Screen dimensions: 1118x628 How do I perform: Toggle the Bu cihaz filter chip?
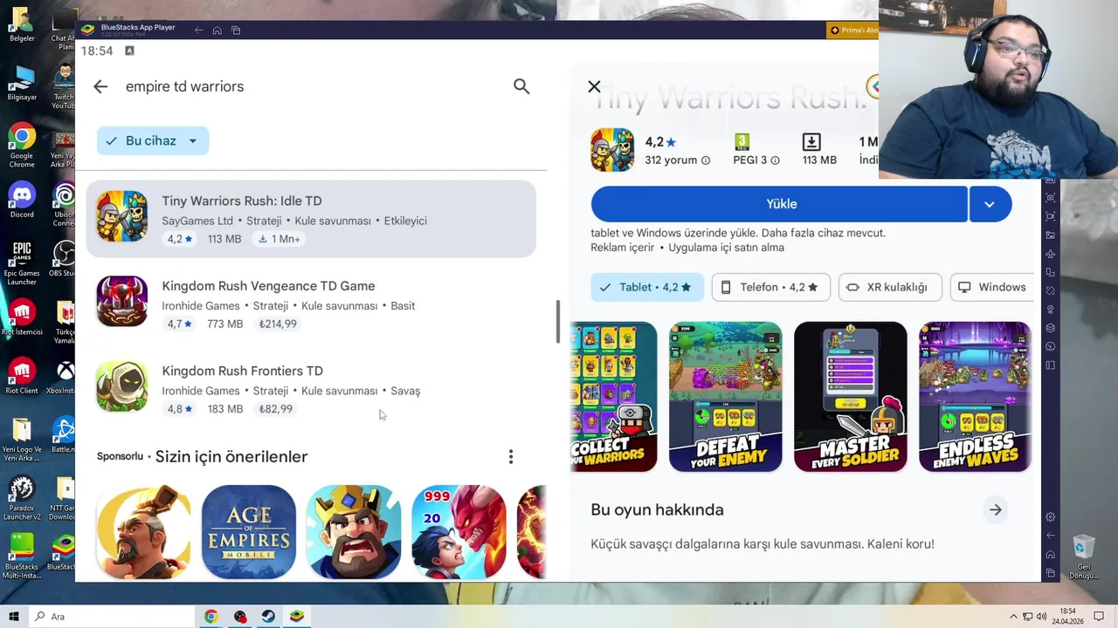point(153,140)
